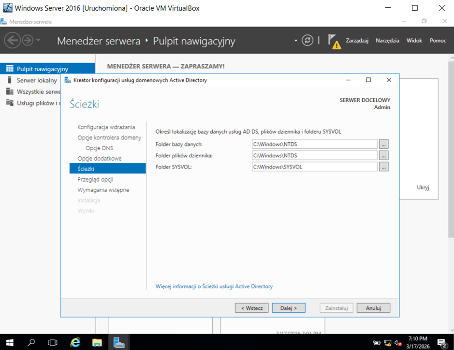The height and width of the screenshot is (350, 454).
Task: Open Task View on the taskbar
Action: coord(53,342)
